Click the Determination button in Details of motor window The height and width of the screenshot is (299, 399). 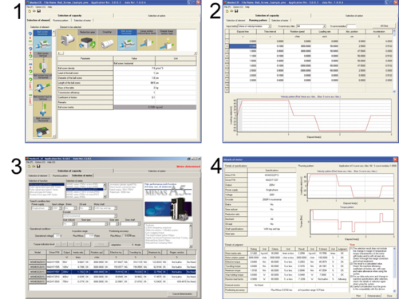tap(374, 296)
